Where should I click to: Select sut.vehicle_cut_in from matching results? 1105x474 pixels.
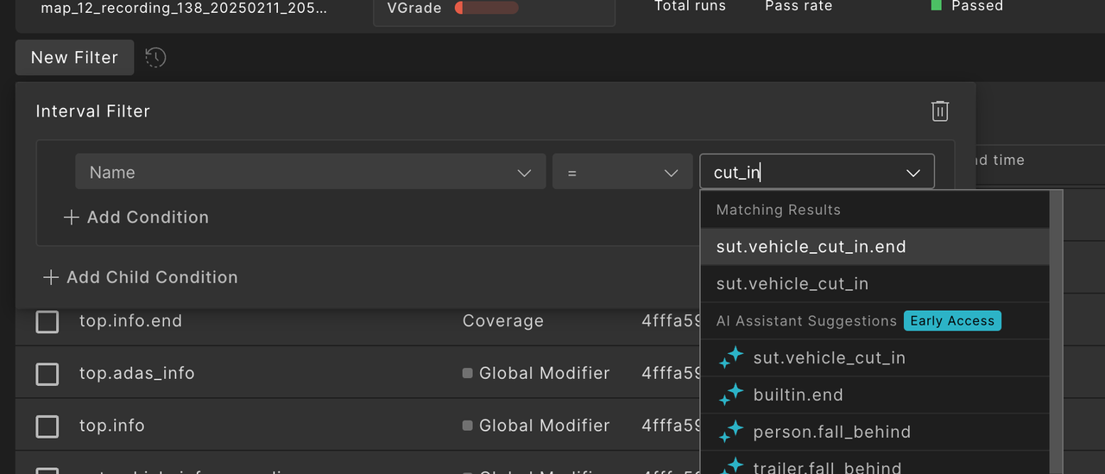[x=792, y=284]
